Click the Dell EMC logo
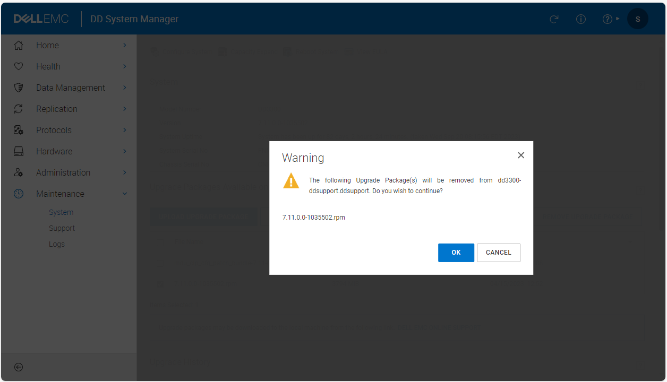The height and width of the screenshot is (382, 667). (41, 18)
